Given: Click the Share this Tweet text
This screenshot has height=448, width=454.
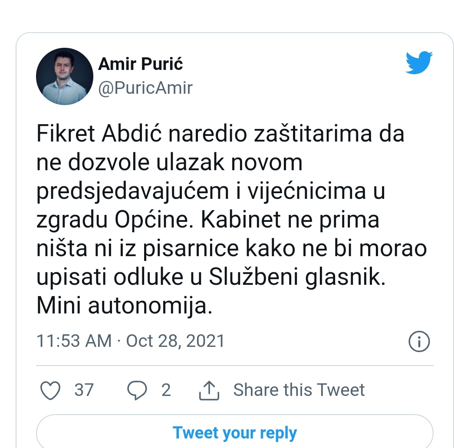Looking at the screenshot, I should tap(299, 390).
